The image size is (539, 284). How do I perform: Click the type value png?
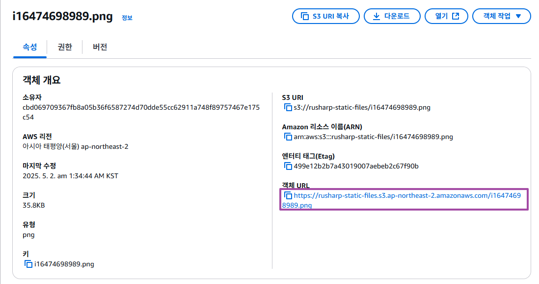coord(28,235)
